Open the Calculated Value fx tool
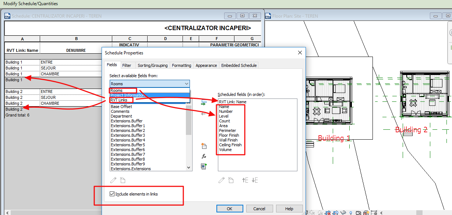This screenshot has width=452, height=215. click(204, 156)
